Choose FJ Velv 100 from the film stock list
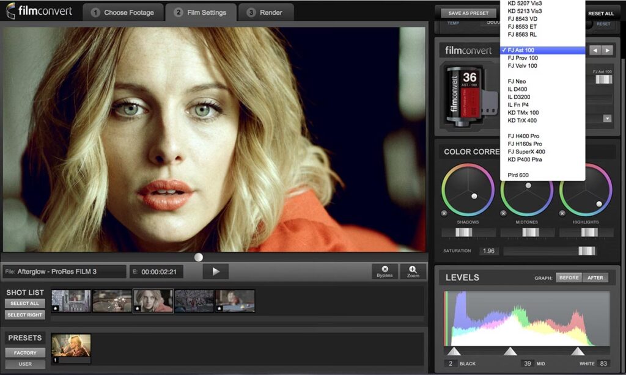 [x=522, y=66]
